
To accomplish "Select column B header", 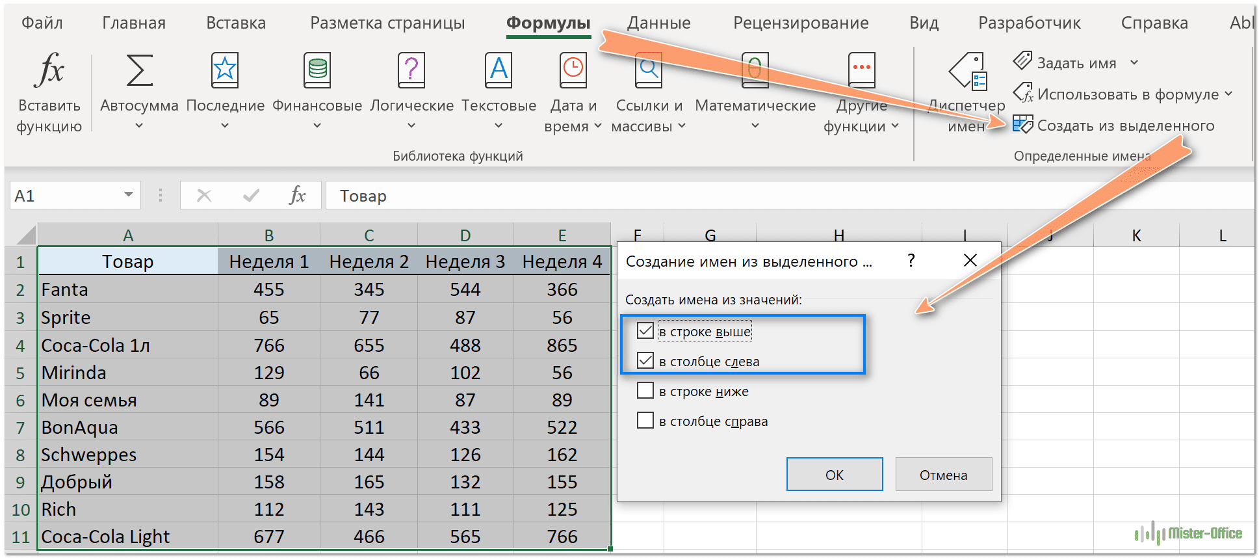I will 269,235.
